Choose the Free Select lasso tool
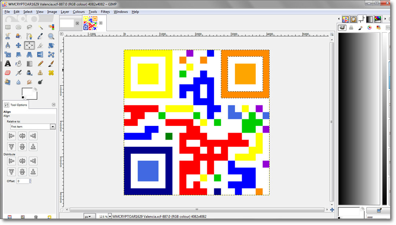Screen dimensions: 396x225 29,27
